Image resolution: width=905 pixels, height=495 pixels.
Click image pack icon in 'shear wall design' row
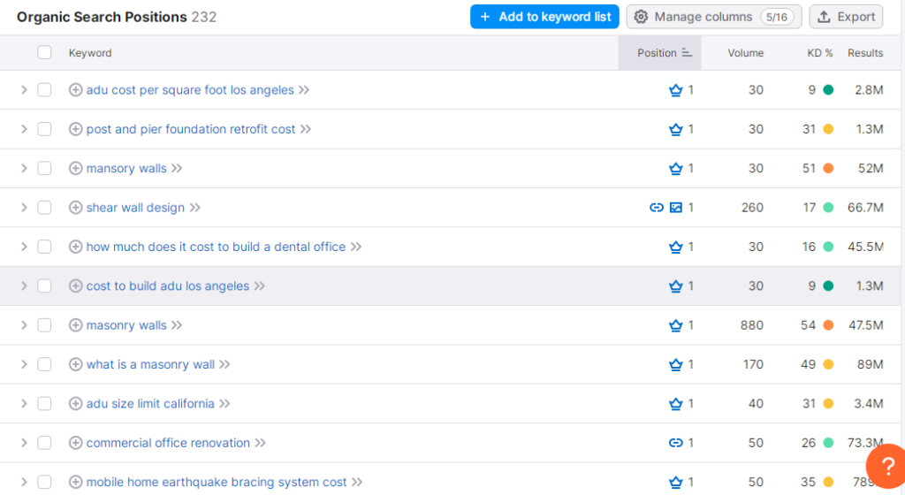pyautogui.click(x=676, y=208)
